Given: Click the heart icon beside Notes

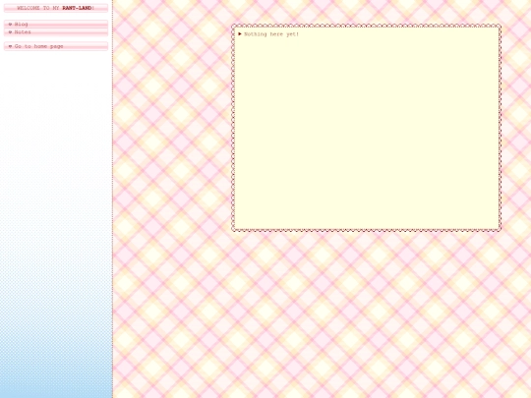Looking at the screenshot, I should [10, 32].
